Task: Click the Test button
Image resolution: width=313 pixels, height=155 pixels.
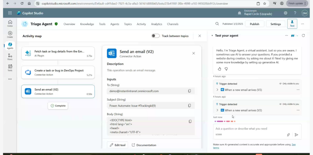Action: point(292,24)
